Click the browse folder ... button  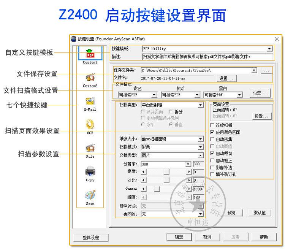coord(266,70)
